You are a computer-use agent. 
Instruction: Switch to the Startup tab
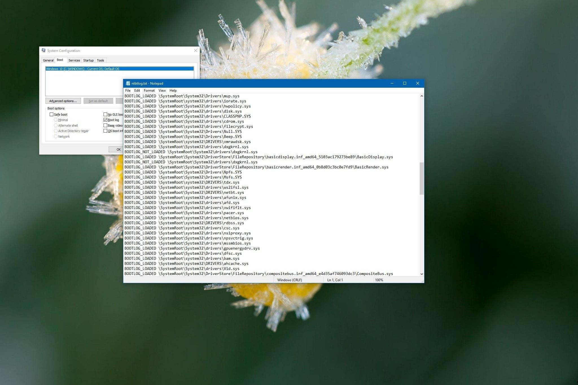click(88, 60)
